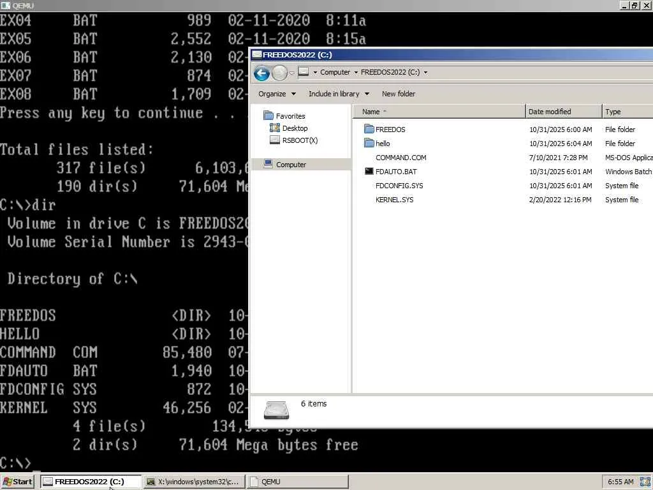Select the FREEDOS folder

click(390, 130)
